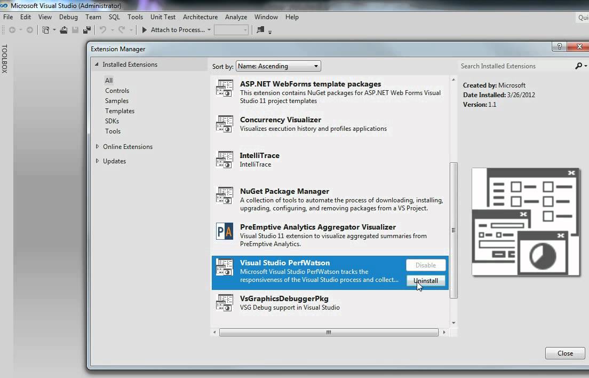Click the toolbar icon right of the empty combo box
589x378 pixels.
click(260, 30)
